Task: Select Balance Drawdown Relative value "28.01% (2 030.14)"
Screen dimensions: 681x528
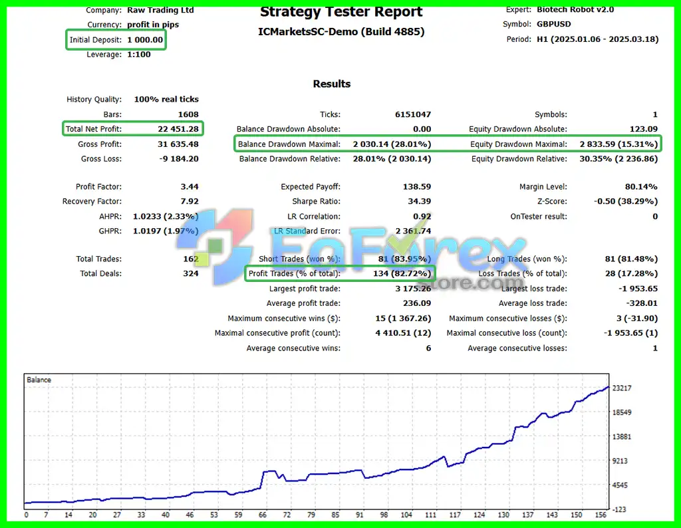Action: pyautogui.click(x=392, y=159)
